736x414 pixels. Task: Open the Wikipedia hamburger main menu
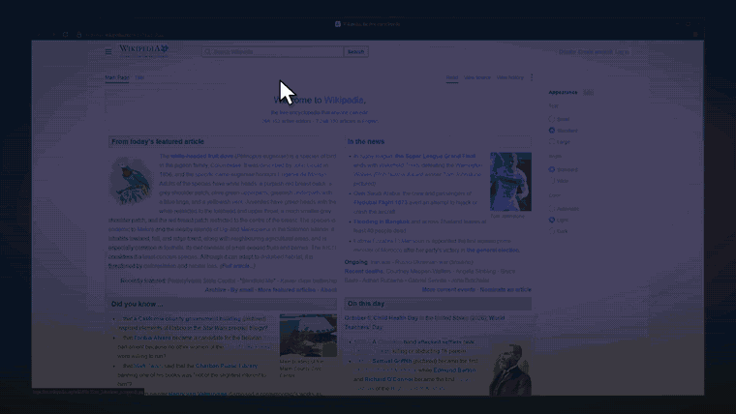pos(108,52)
